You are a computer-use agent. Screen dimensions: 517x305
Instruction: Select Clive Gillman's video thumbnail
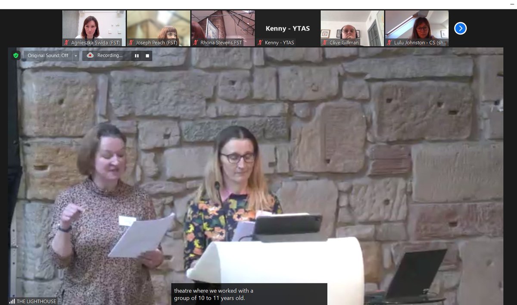click(352, 28)
